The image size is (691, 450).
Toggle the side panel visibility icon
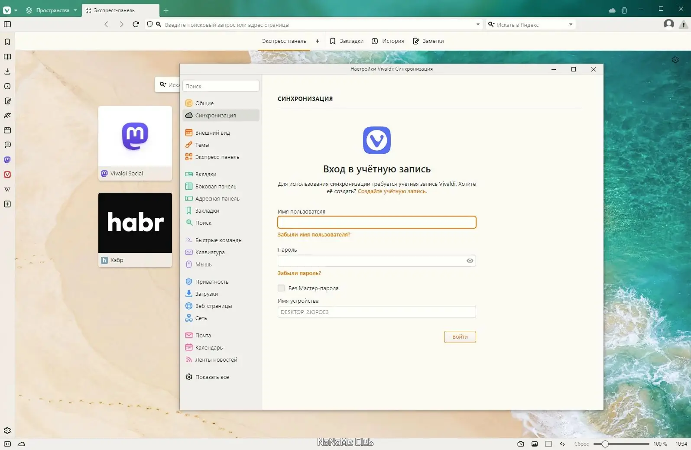point(7,24)
